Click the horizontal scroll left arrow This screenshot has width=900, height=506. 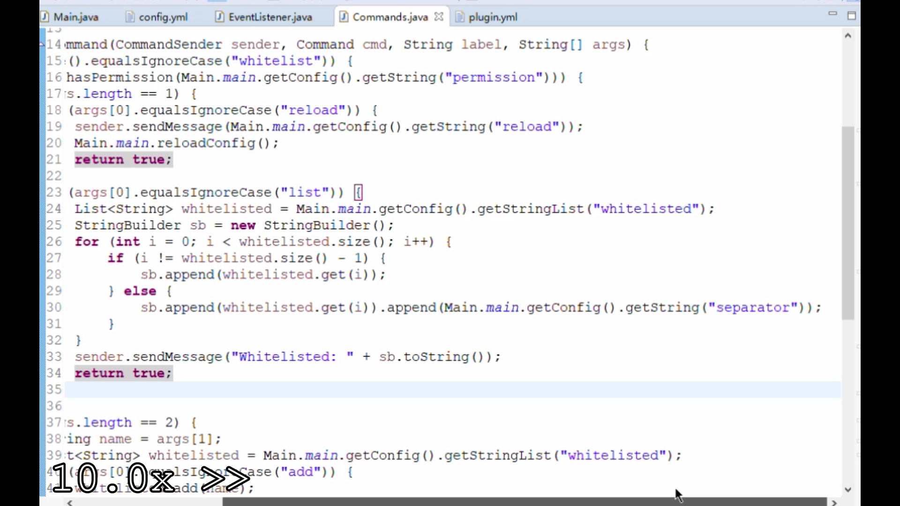[x=70, y=502]
